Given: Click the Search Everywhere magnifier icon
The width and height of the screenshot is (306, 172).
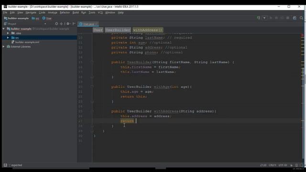Looking at the screenshot, I should 301,18.
